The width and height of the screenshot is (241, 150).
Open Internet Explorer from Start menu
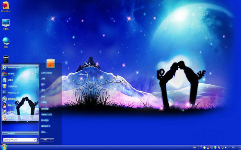coord(20,67)
